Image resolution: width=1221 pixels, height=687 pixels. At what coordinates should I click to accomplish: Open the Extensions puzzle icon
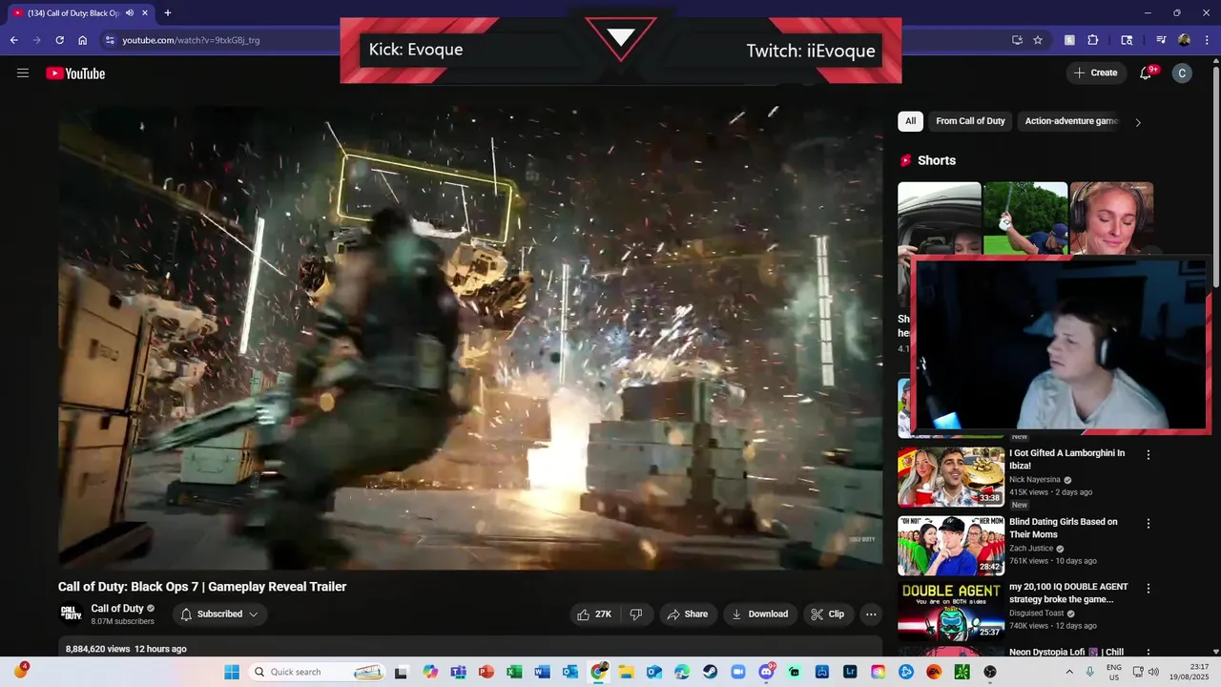1093,40
